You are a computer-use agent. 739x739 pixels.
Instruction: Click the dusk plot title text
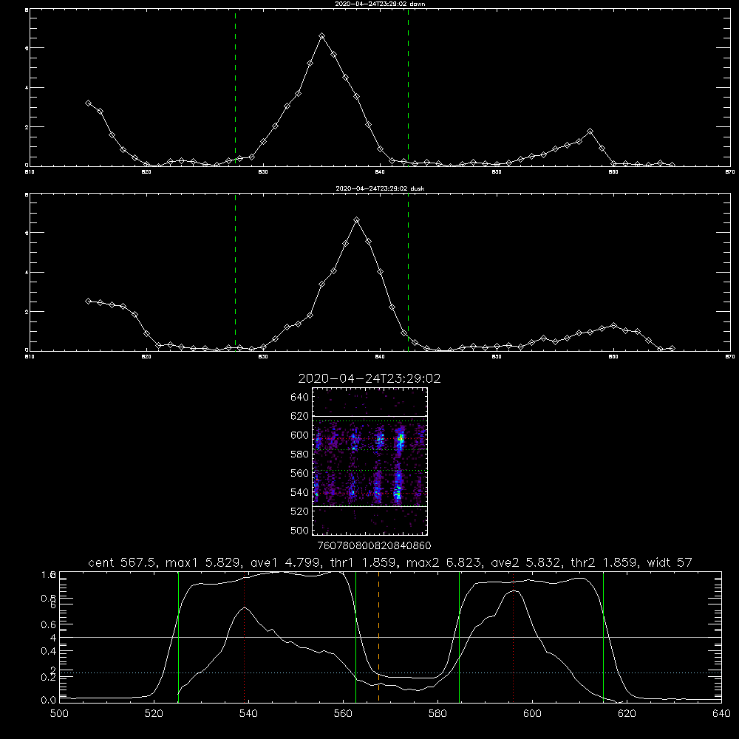pos(380,188)
